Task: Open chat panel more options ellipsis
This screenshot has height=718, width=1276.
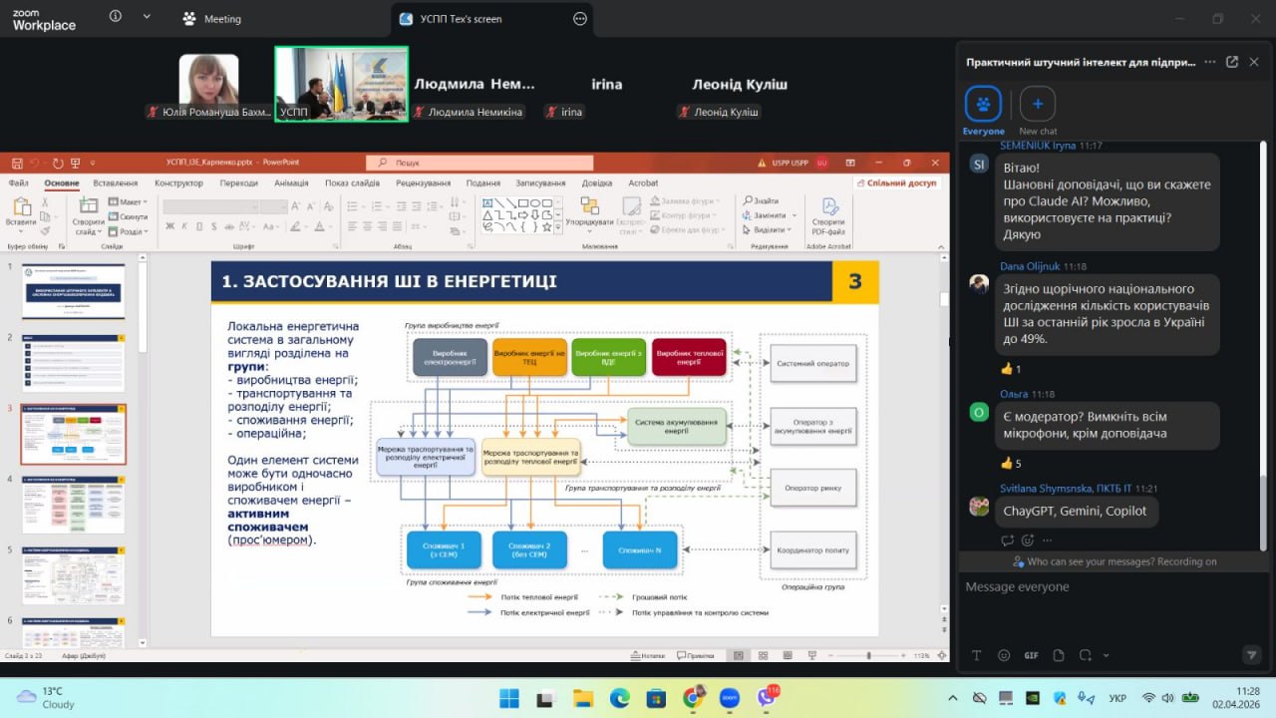Action: coord(1209,62)
